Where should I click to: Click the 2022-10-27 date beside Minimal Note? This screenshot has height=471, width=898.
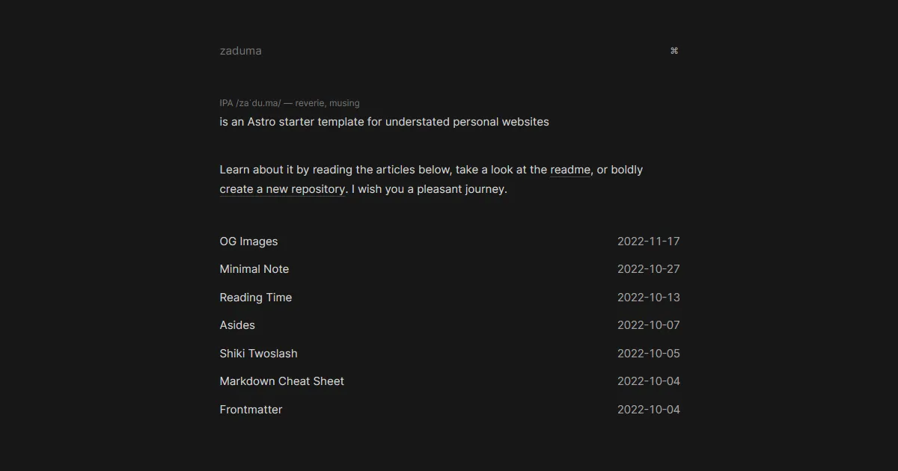coord(648,269)
